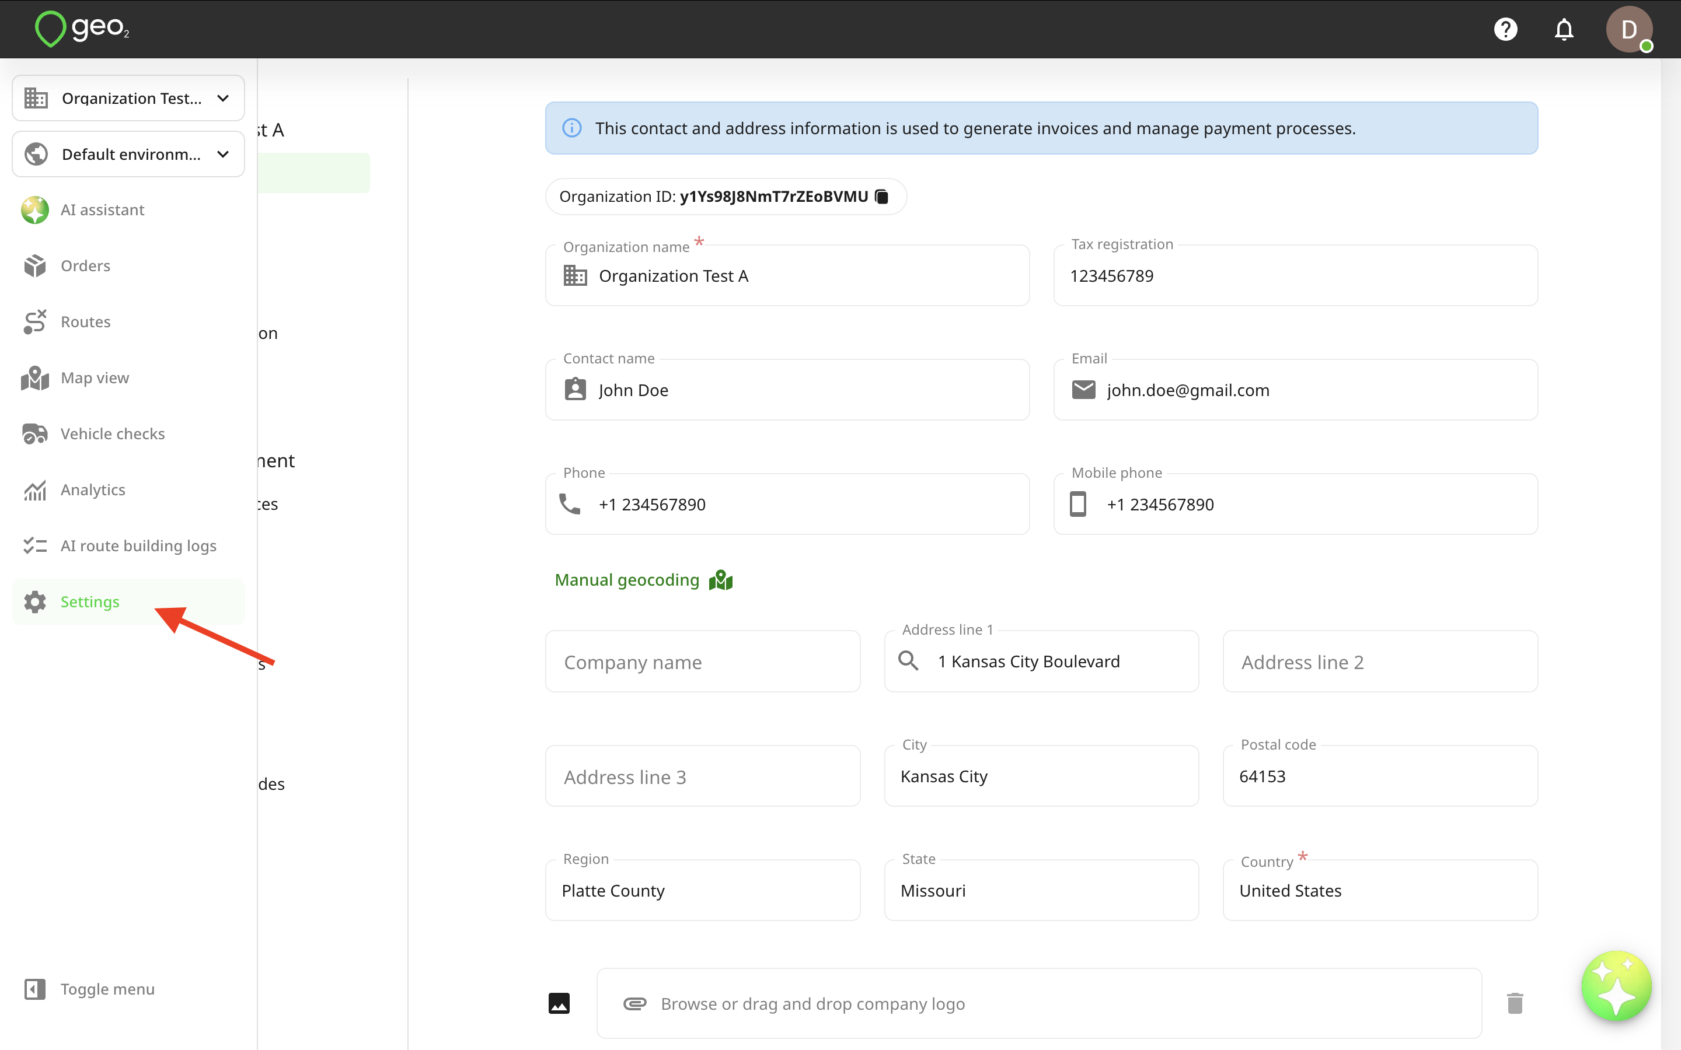
Task: Click the Phone number field
Action: pyautogui.click(x=788, y=504)
